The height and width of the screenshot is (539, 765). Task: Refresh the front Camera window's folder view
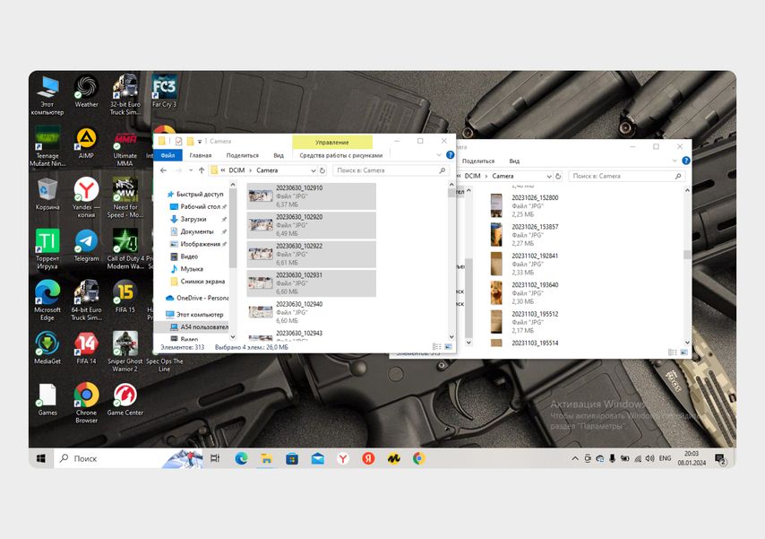tap(322, 170)
